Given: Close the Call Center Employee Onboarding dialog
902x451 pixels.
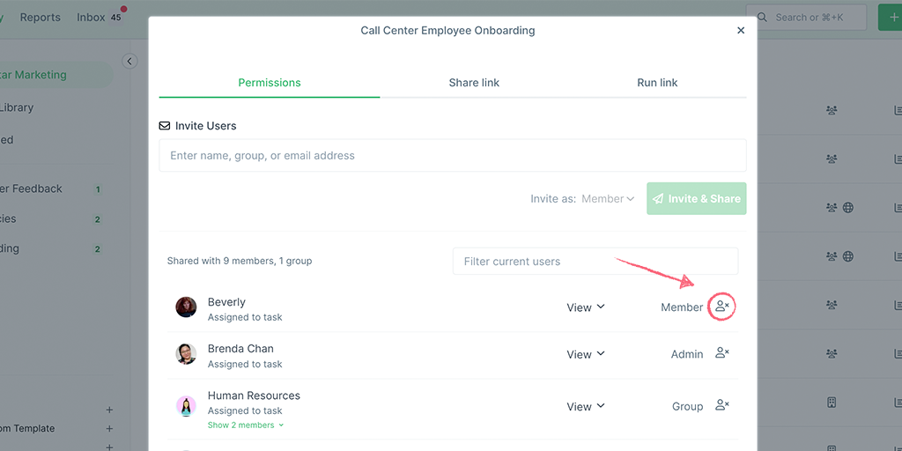Looking at the screenshot, I should 741,31.
